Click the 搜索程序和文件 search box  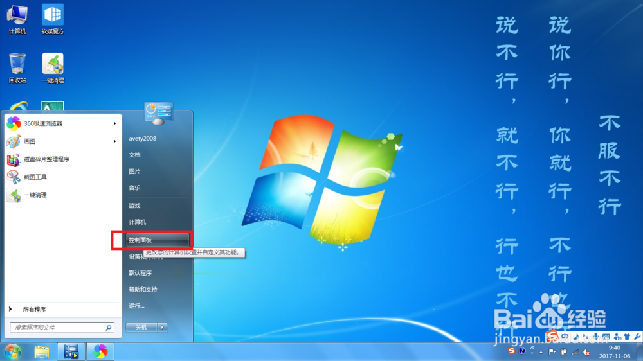(62, 328)
